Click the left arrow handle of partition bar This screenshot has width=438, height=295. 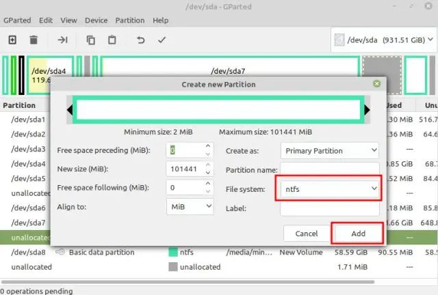pyautogui.click(x=69, y=110)
